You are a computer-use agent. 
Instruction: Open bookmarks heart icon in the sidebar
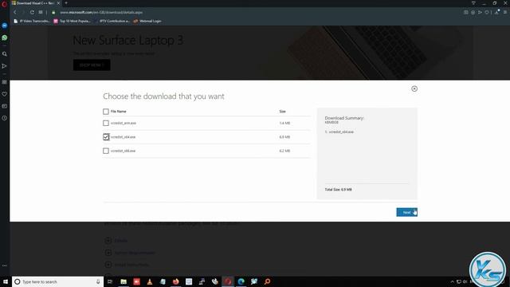tap(5, 94)
